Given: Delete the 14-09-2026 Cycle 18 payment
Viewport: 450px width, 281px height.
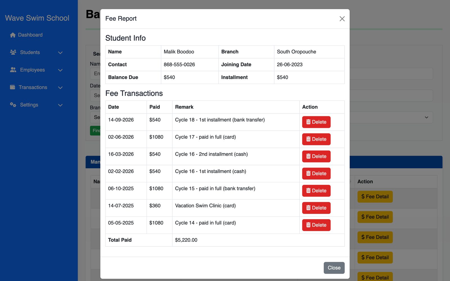Looking at the screenshot, I should point(316,122).
